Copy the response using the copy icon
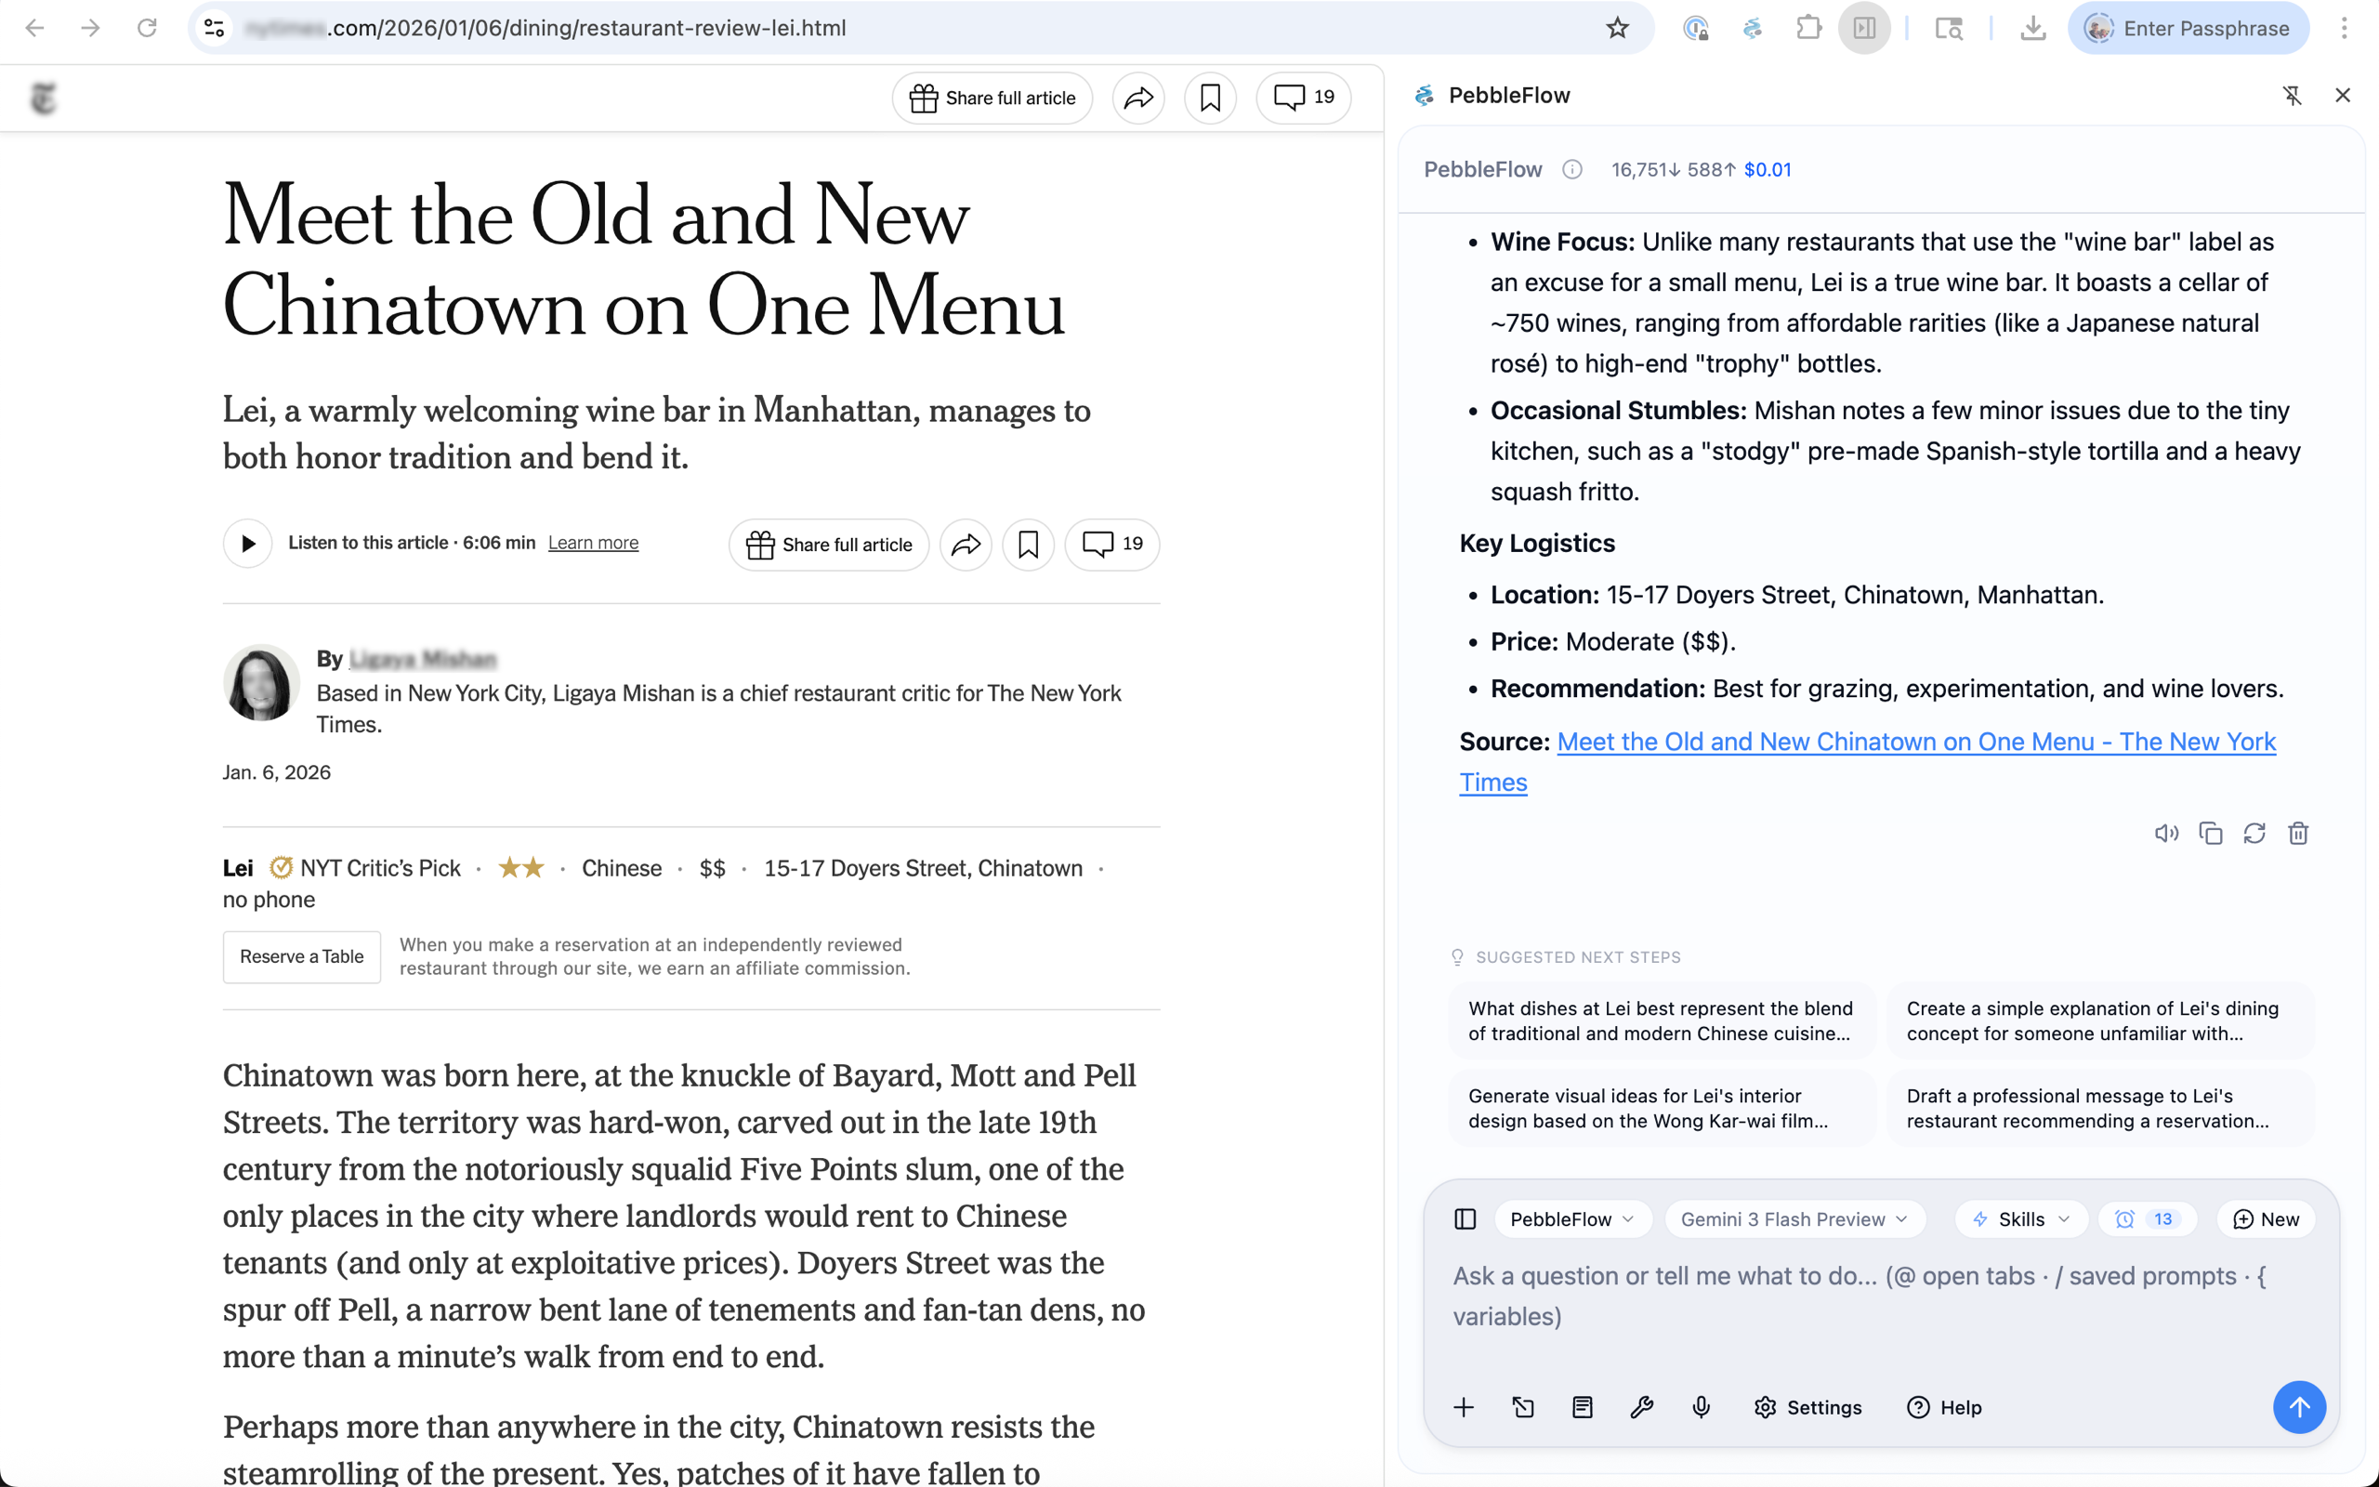 pos(2211,832)
